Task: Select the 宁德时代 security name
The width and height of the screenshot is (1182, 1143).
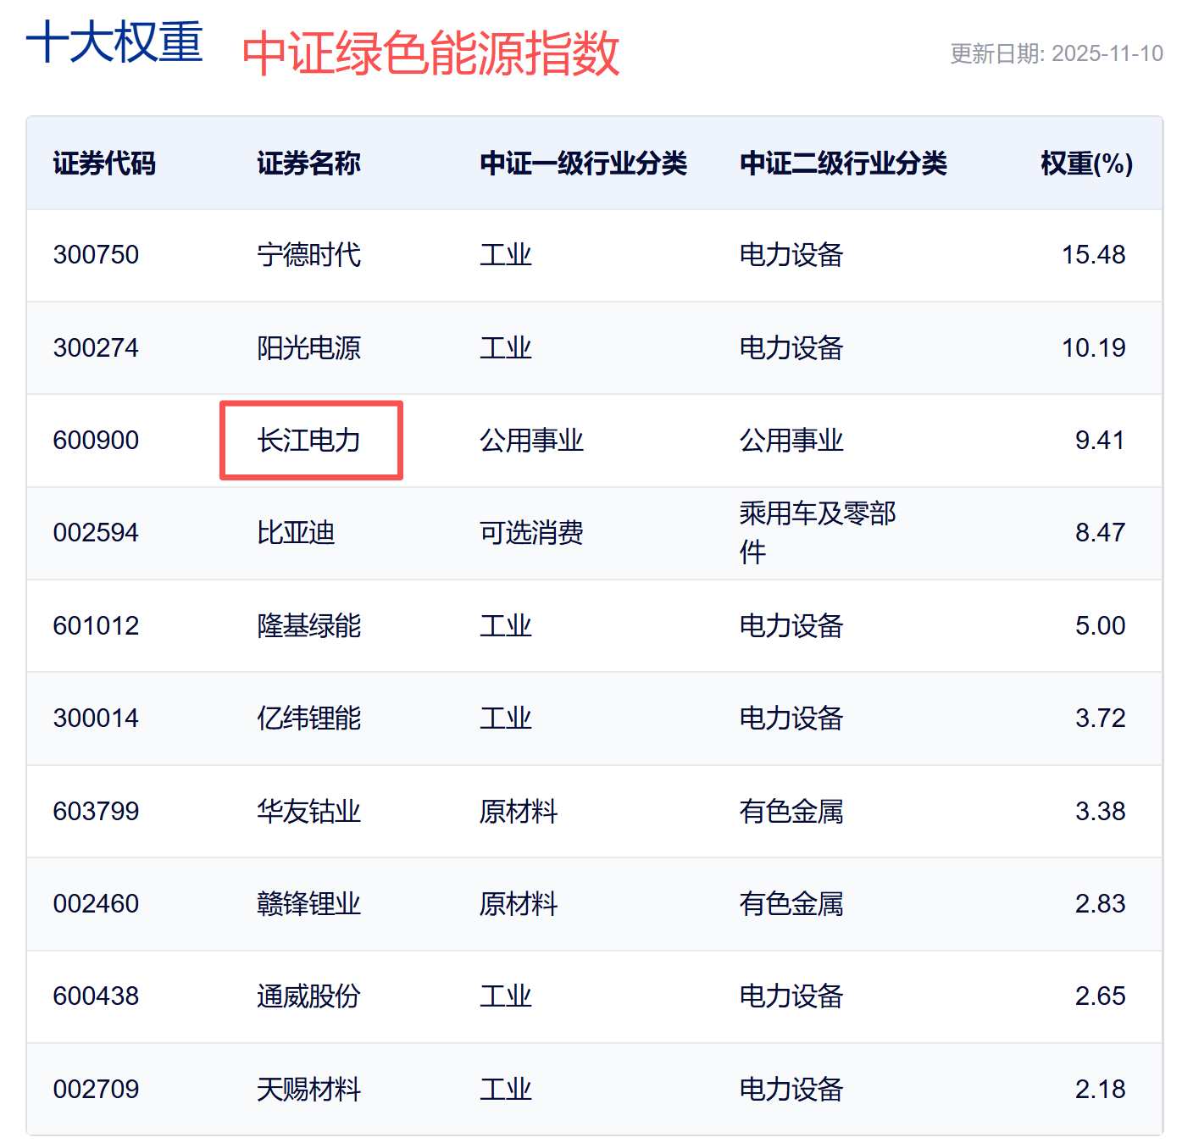Action: click(x=308, y=254)
